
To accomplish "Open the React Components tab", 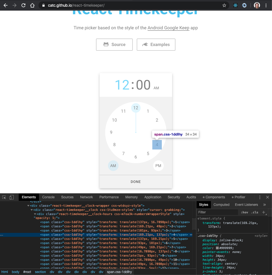I will click(214, 197).
